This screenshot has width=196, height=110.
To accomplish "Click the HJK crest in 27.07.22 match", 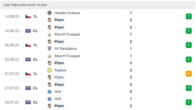I will (x=49, y=92).
